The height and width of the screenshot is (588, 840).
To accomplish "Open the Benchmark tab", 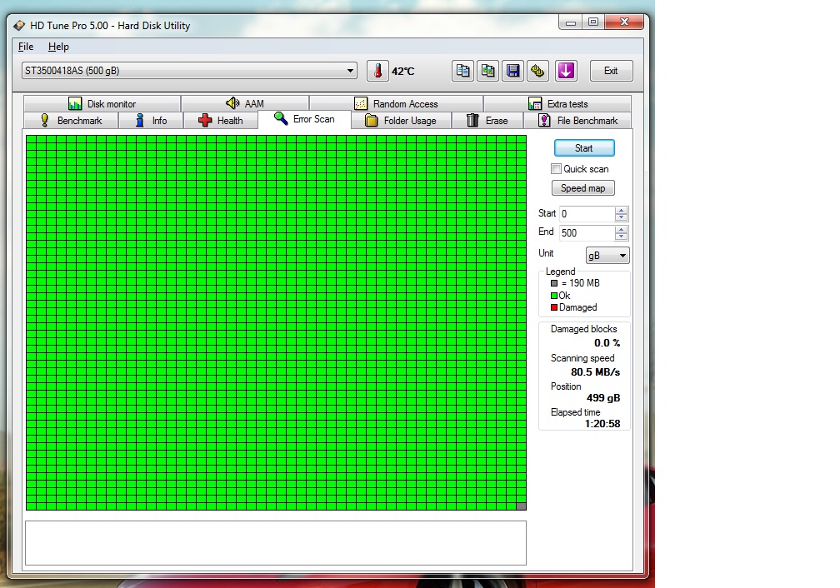I will click(x=71, y=121).
